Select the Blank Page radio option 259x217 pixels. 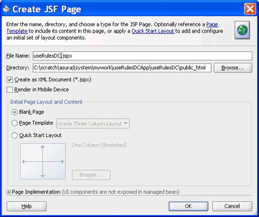(15, 112)
